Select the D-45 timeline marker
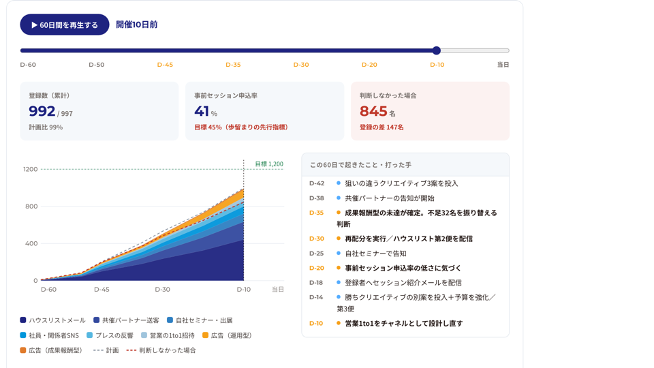 click(165, 65)
